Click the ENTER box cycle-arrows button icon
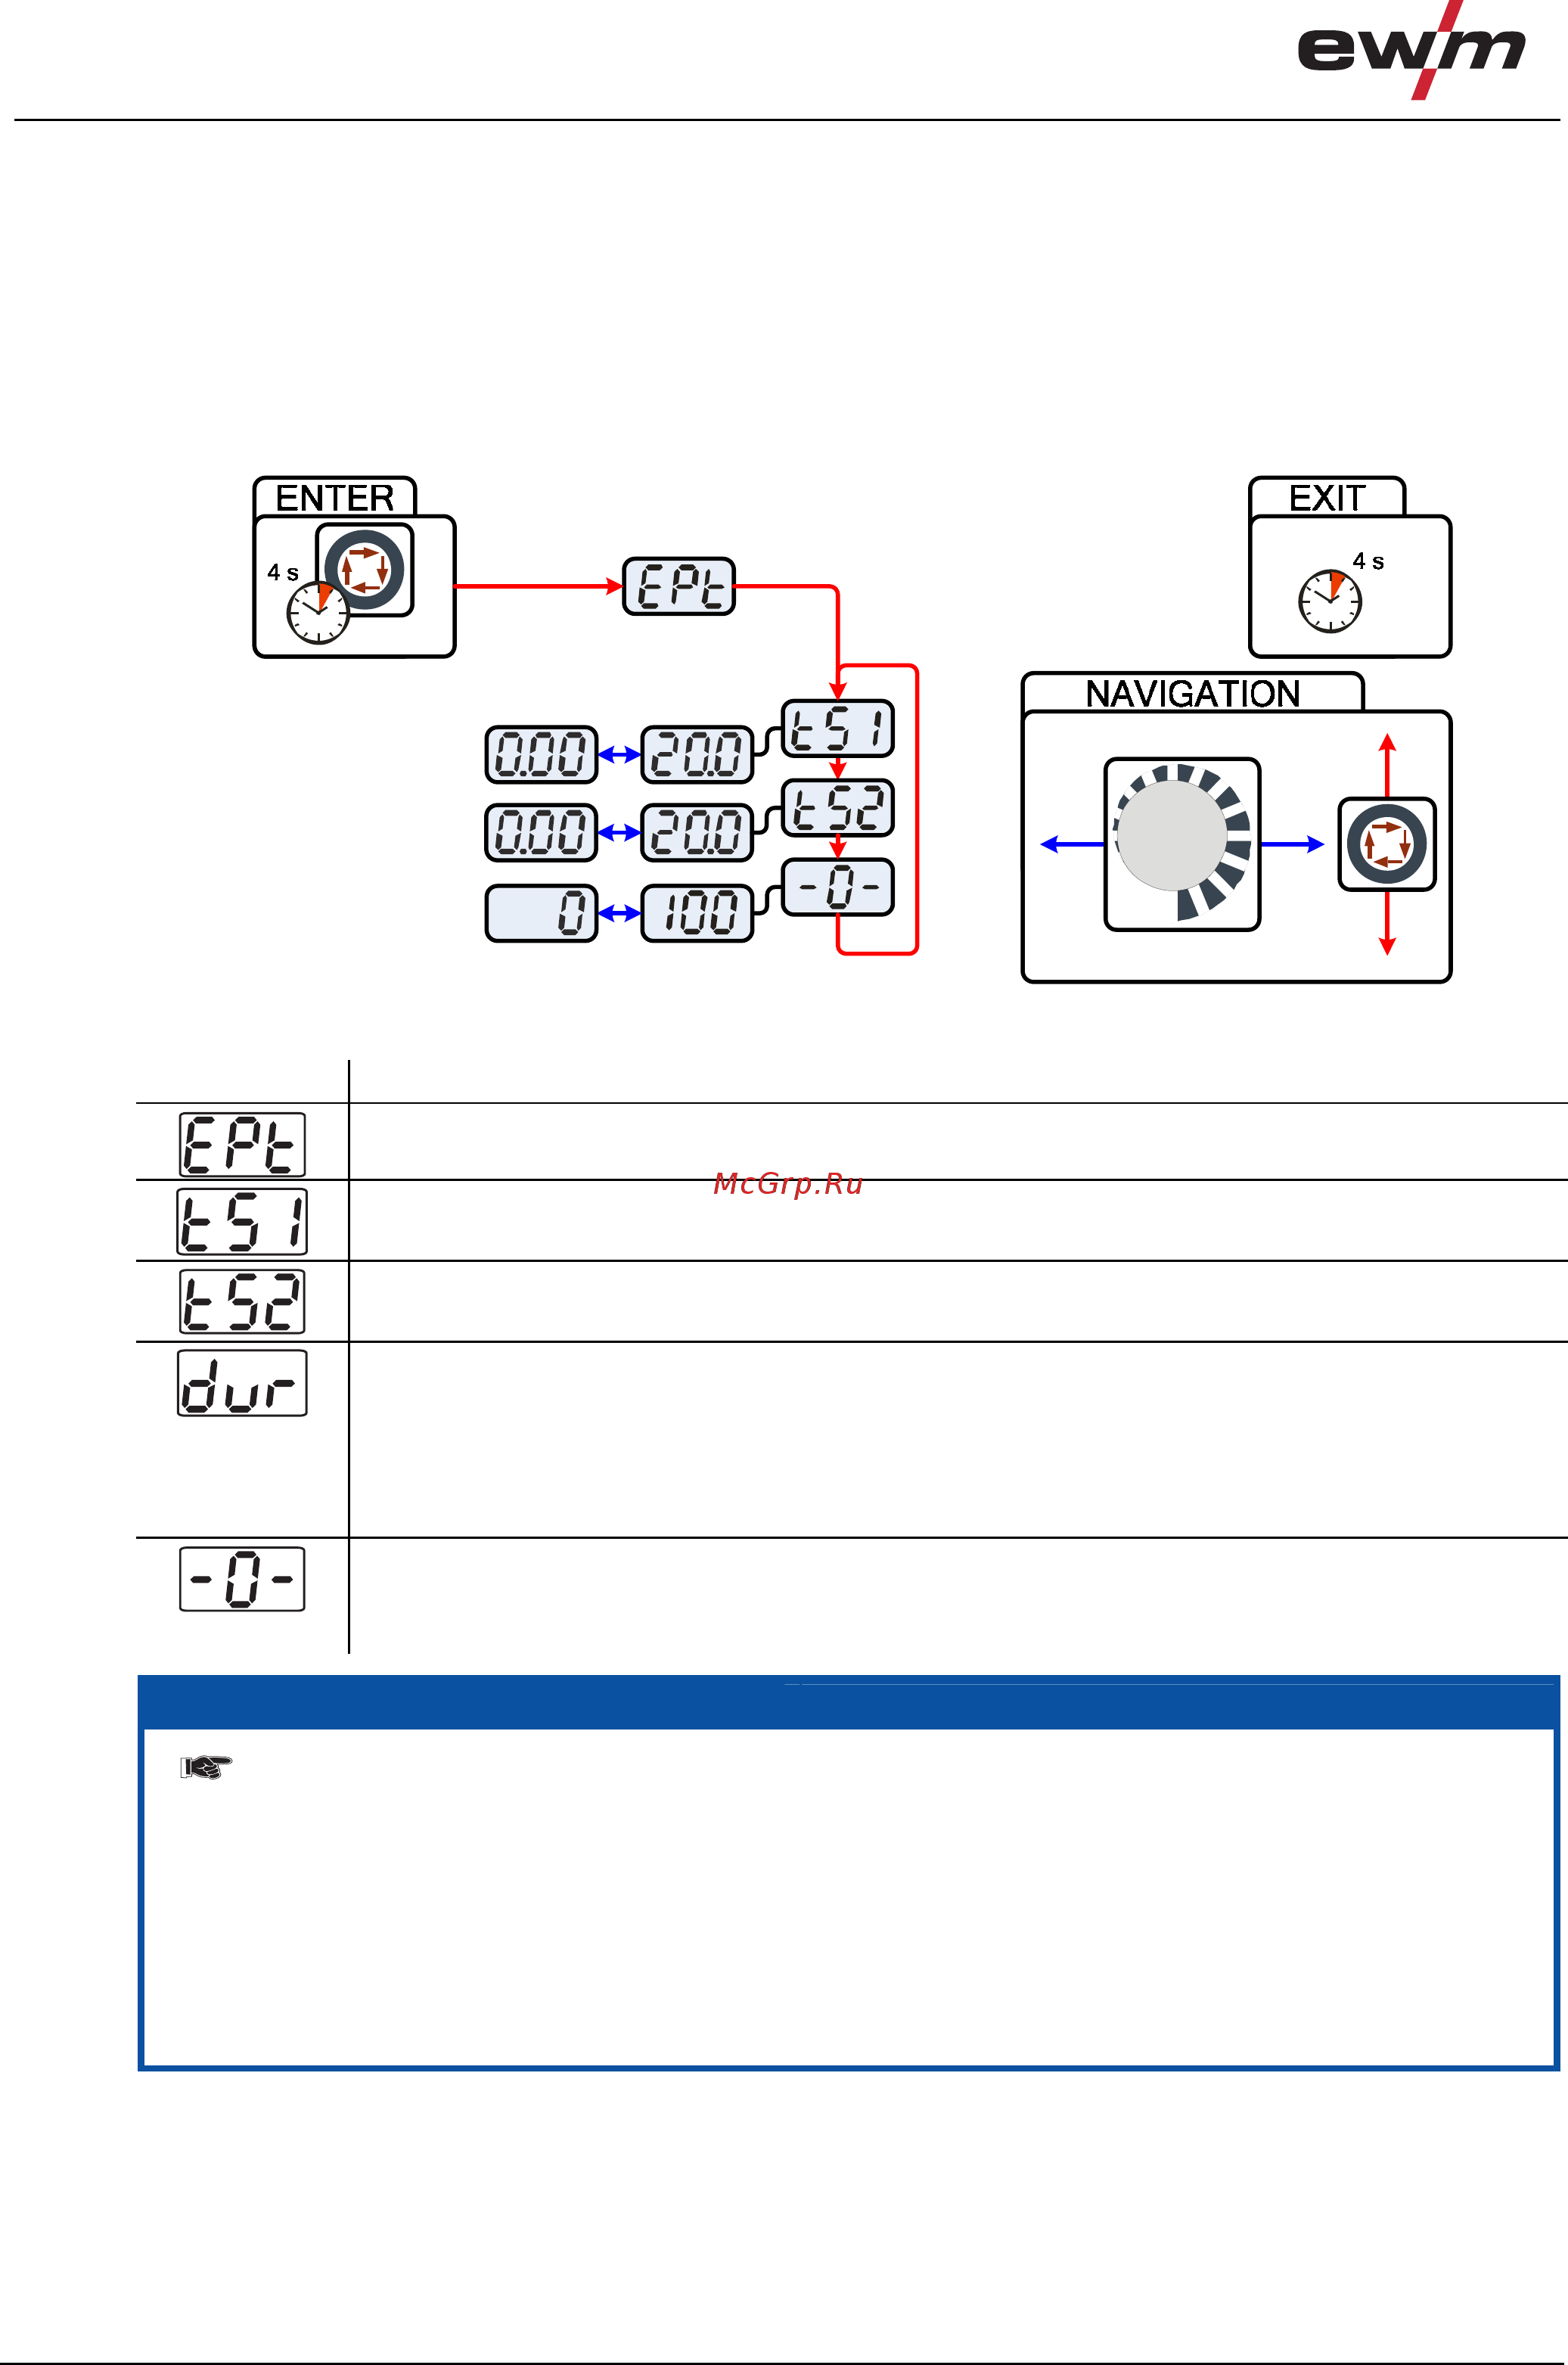 pyautogui.click(x=365, y=570)
